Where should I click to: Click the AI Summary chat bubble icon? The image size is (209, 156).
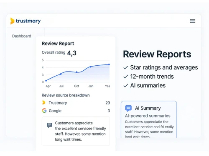128,108
